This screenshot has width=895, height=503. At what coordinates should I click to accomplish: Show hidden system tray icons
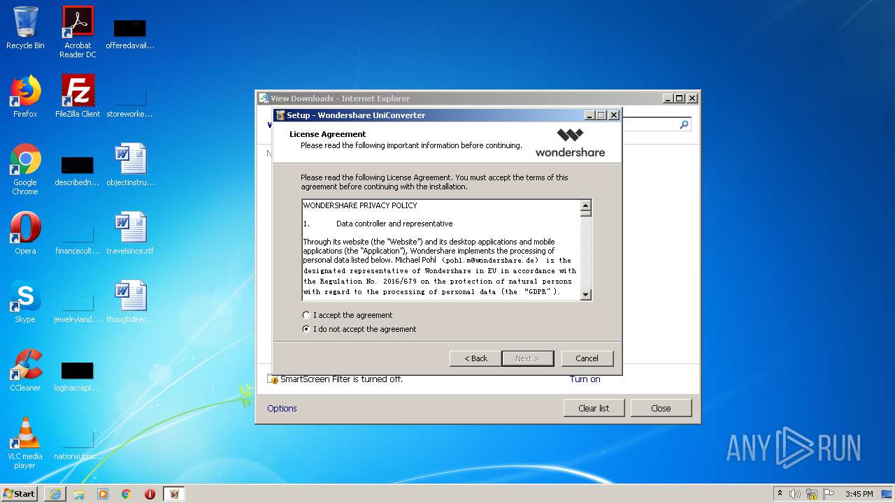pyautogui.click(x=780, y=494)
